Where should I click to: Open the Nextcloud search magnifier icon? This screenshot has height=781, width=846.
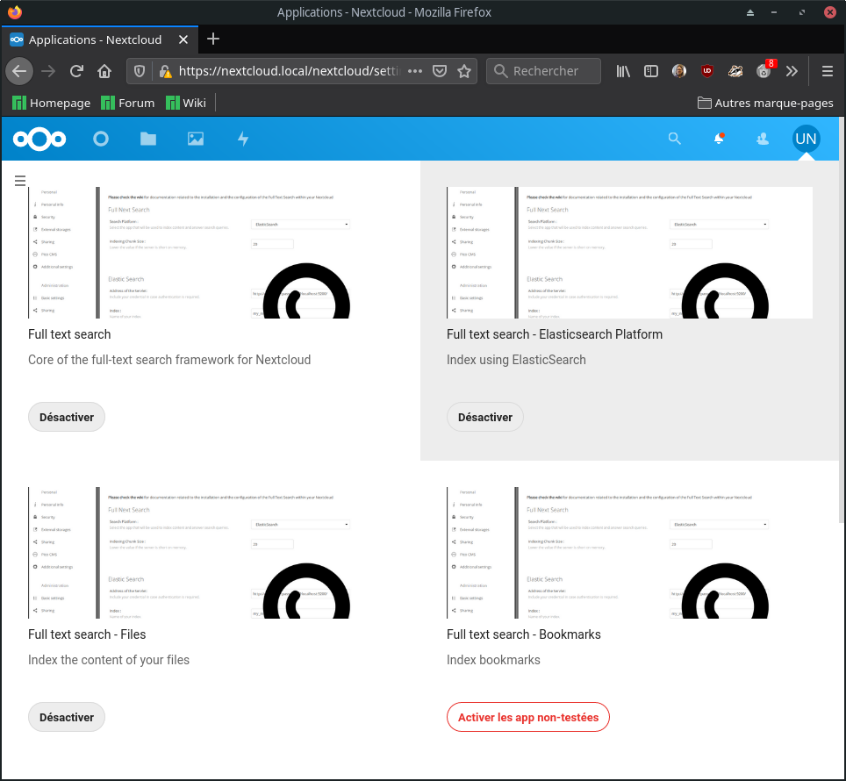tap(674, 140)
